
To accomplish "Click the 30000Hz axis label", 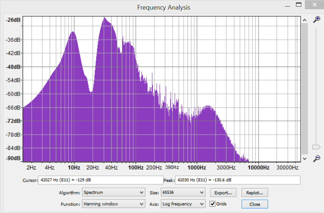I will pos(287,167).
